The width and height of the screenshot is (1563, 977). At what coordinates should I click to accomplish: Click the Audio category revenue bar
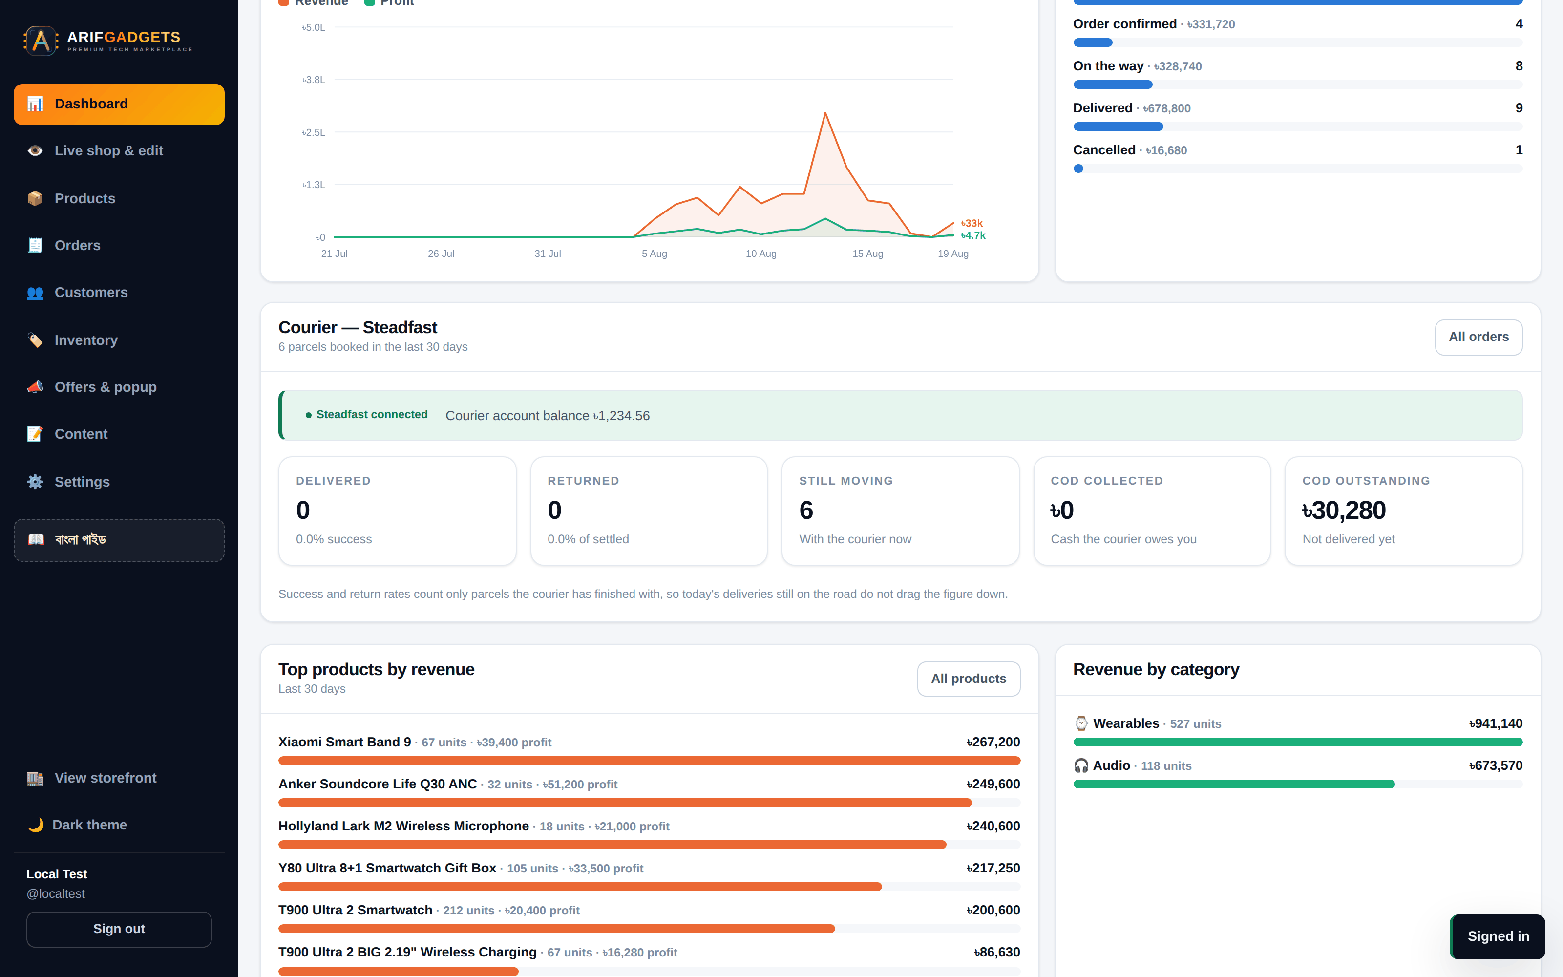tap(1298, 785)
